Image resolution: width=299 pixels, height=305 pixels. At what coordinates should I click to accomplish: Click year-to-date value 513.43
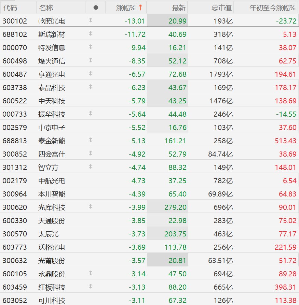[286, 141]
